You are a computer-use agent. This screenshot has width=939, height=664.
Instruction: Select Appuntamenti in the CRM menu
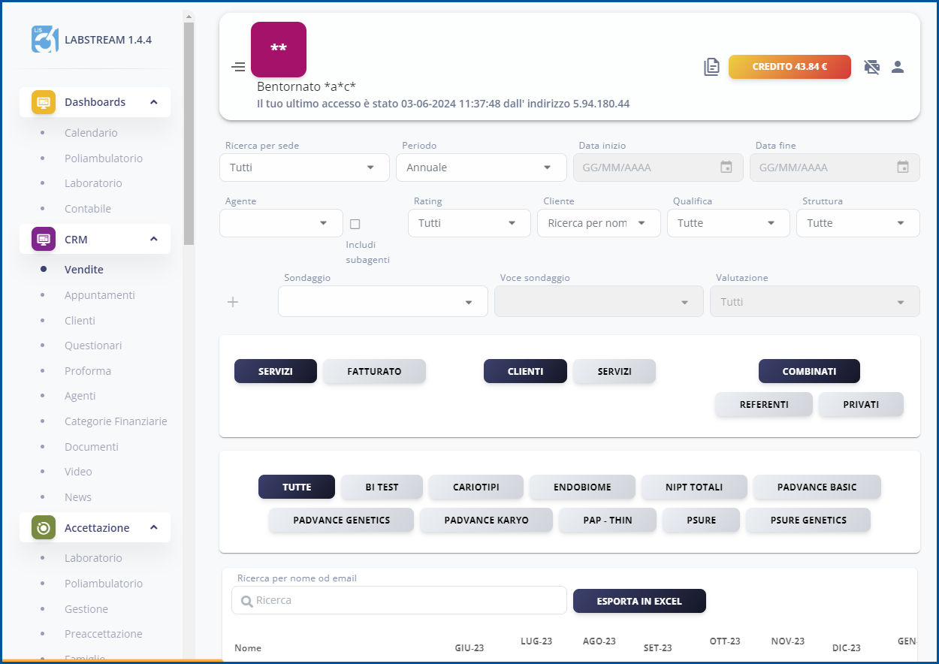pos(100,294)
